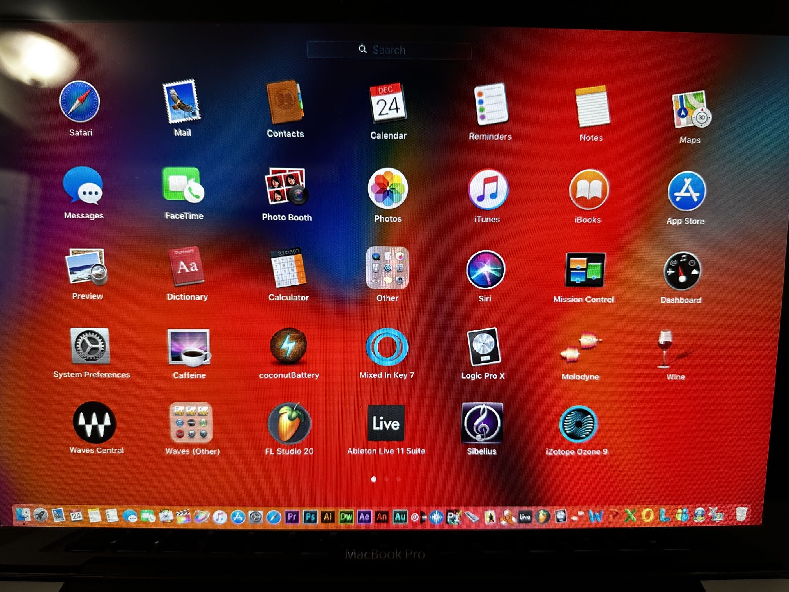Open the Waves (Other) folder

click(191, 423)
